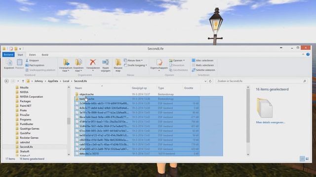316x177 pixels.
Task: Switch to the Start ribbon tab
Action: [20, 55]
